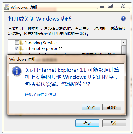Select the Indexing Service list item
This screenshot has width=133, height=134.
coord(41,43)
